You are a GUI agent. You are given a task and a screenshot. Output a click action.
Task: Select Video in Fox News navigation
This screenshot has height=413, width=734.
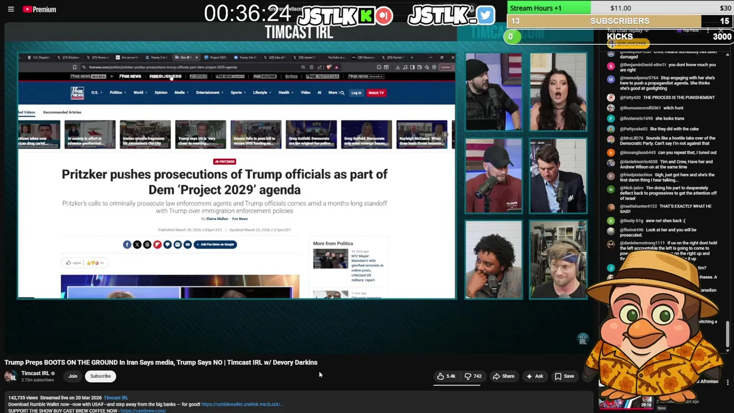click(x=306, y=92)
